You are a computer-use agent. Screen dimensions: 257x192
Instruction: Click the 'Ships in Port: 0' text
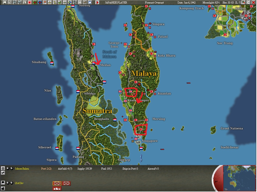click(130, 169)
